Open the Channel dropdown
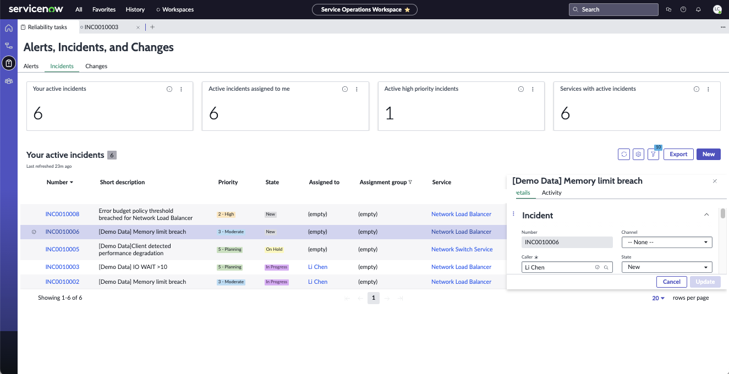The width and height of the screenshot is (729, 374). (x=667, y=242)
